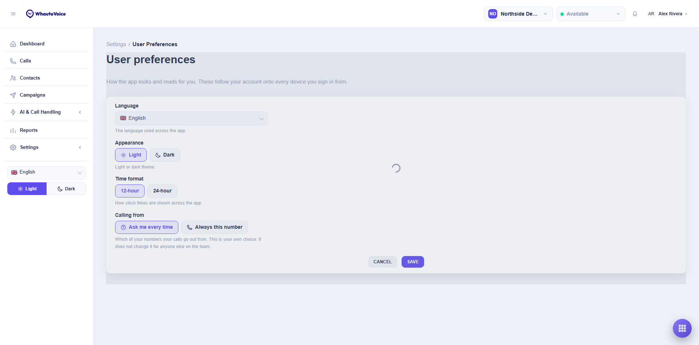This screenshot has width=699, height=345.
Task: Click the Campaigns paper-plane icon
Action: coord(13,95)
